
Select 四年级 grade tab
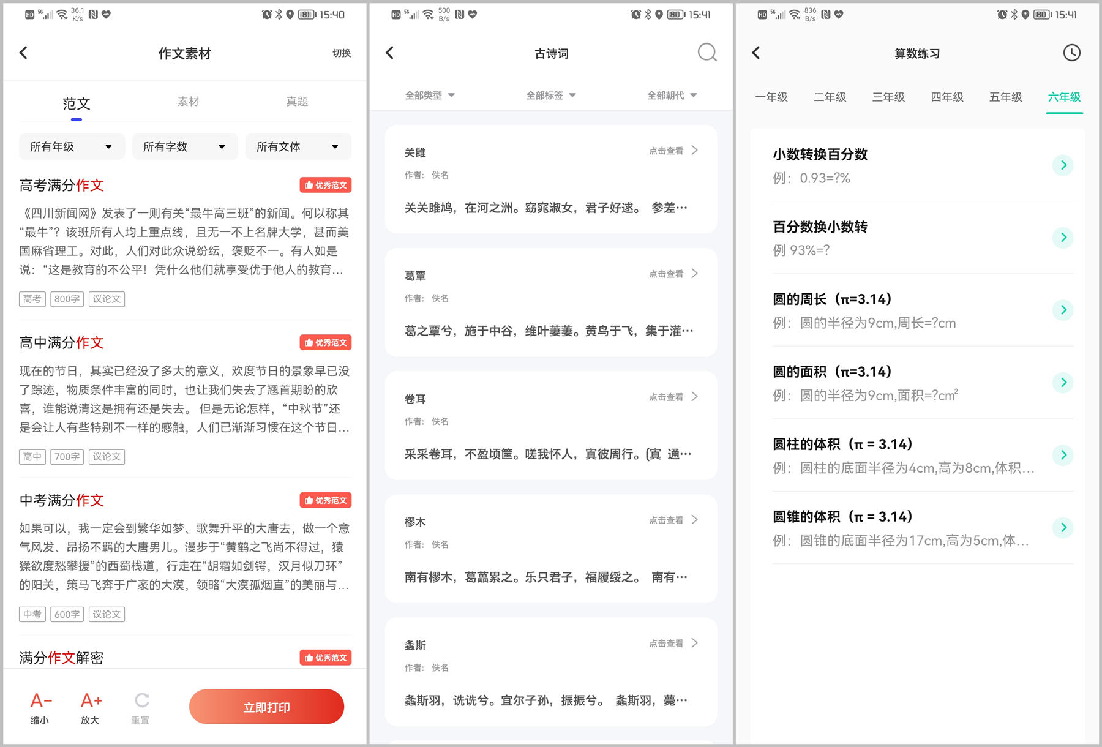pos(947,97)
